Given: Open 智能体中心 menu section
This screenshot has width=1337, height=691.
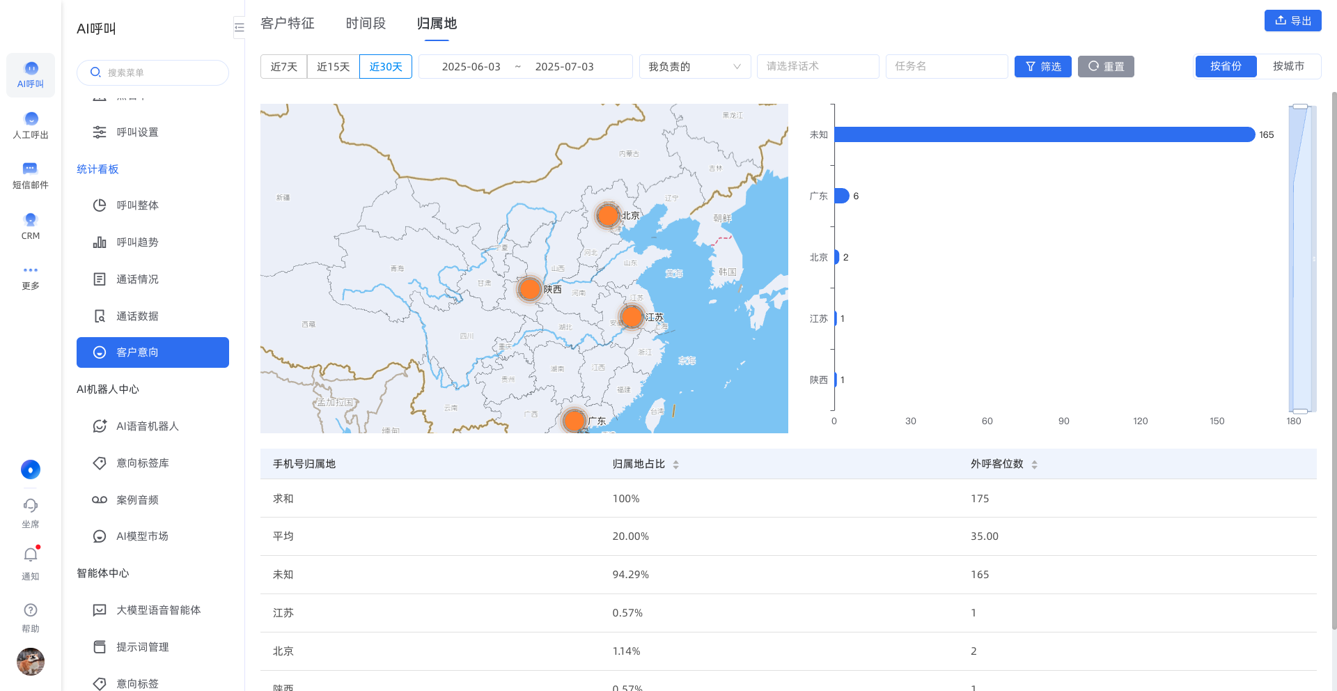Looking at the screenshot, I should [x=103, y=573].
